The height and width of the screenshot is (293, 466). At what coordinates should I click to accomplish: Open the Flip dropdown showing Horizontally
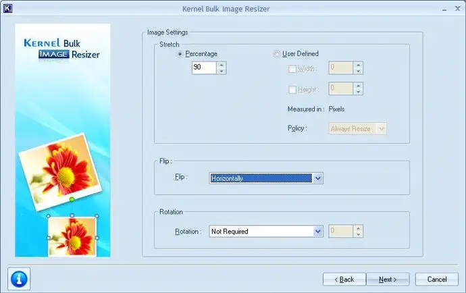point(266,178)
